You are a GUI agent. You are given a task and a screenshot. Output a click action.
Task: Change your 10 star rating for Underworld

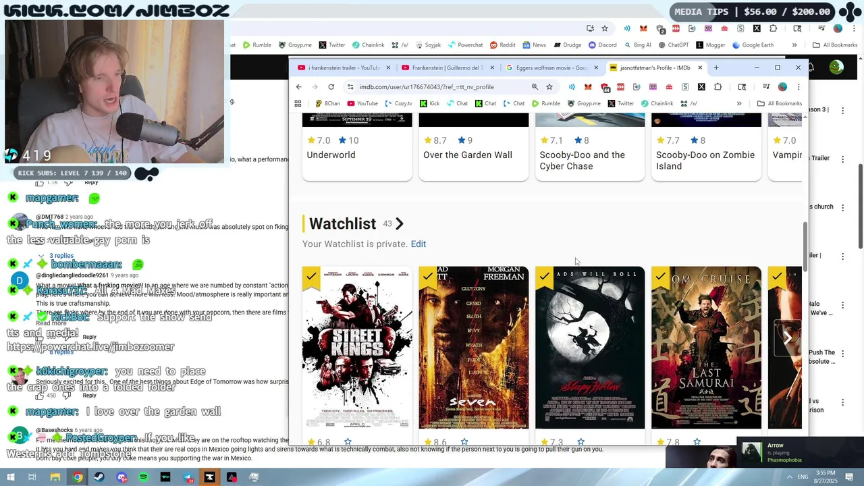point(348,140)
